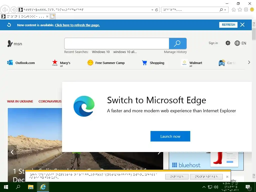Open volume speaker tray icon

pos(216,187)
